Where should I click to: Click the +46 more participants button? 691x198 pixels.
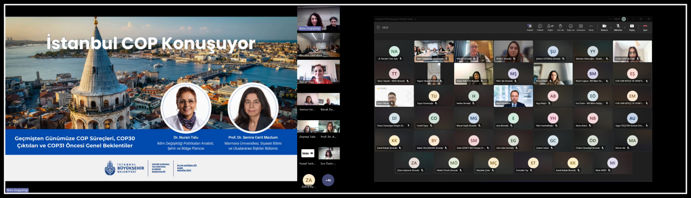(x=328, y=180)
